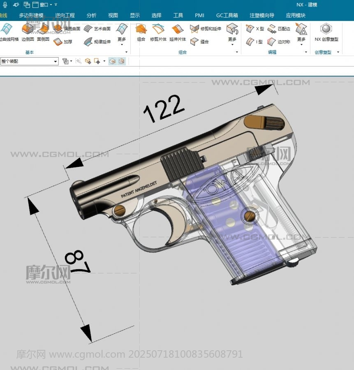
Task: Select the I 型 I-Form tool
Action: pos(254,42)
